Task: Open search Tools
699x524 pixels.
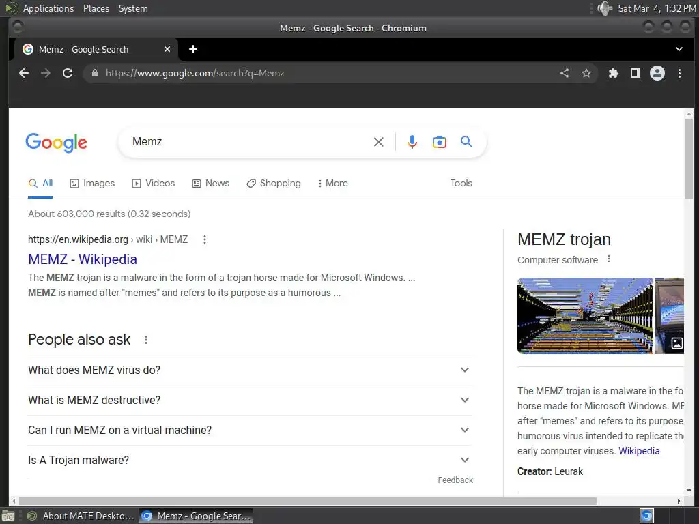Action: click(x=461, y=183)
